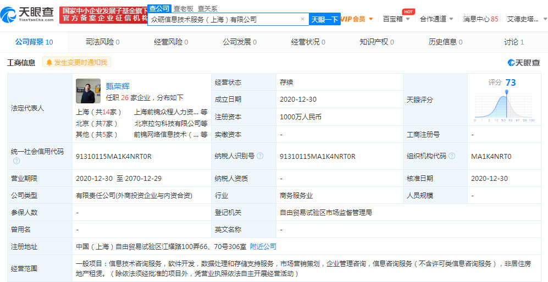Screen dimensions: 548x282
Task: Click 其他（共5家）region entry
Action: 97,135
